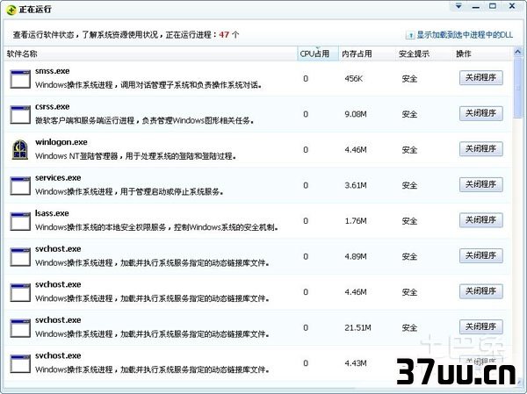The height and width of the screenshot is (394, 527).
Task: Click the vertical scrollbar thumb
Action: point(517,88)
